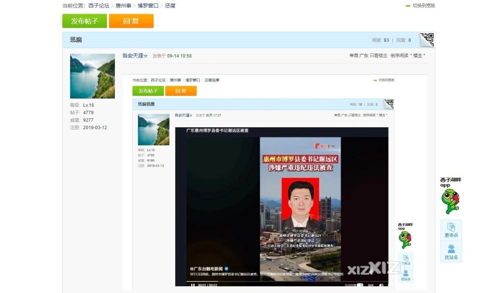Switch layout via 切换到宽版 beside the green dash
477x293 pixels.
pos(424,6)
